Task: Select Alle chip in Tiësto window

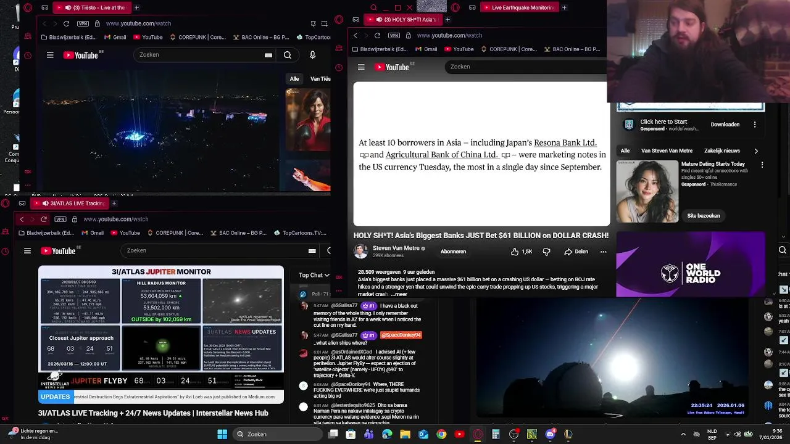Action: (294, 79)
